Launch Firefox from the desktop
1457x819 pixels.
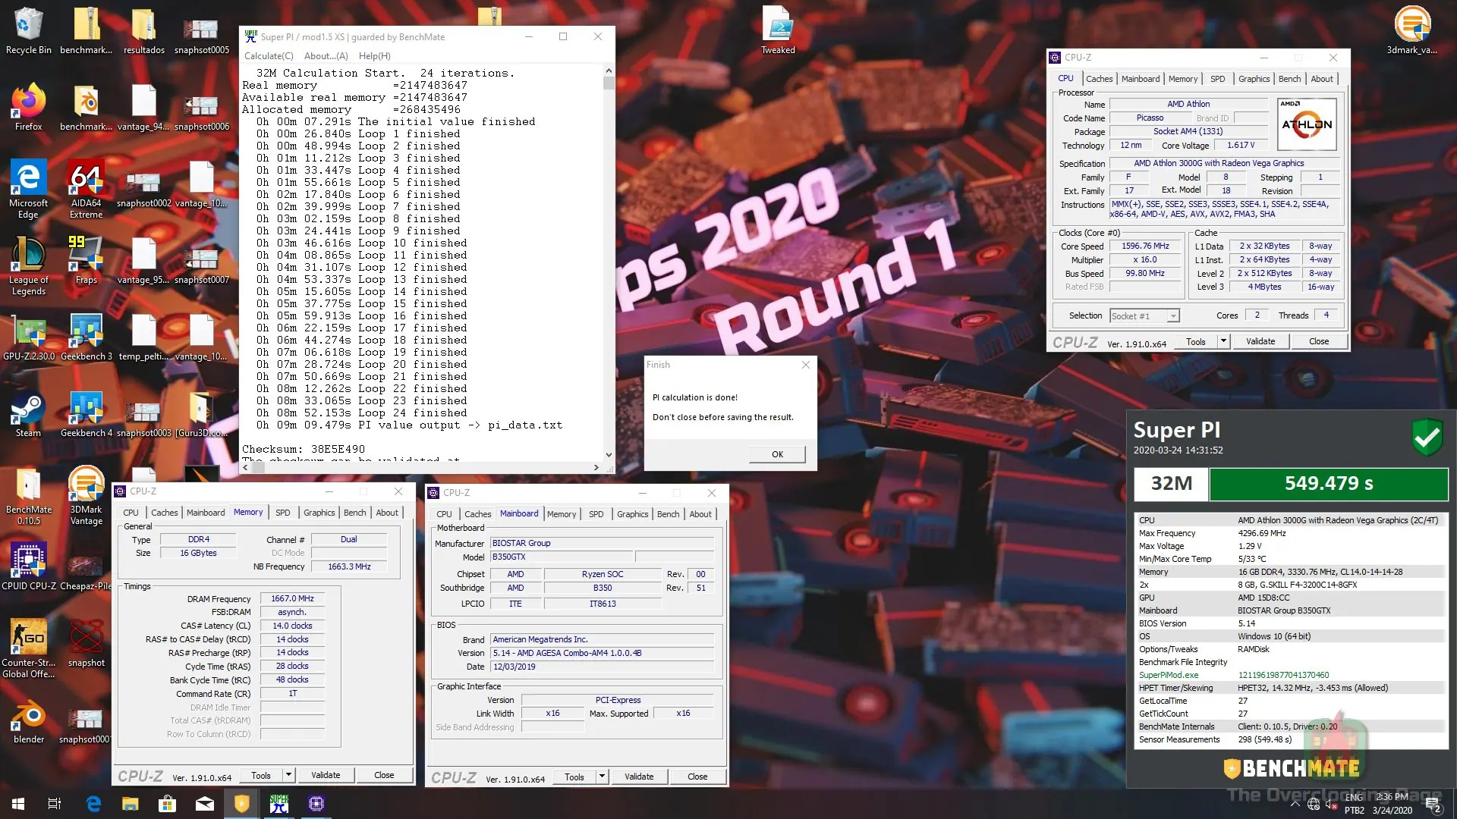click(x=28, y=107)
